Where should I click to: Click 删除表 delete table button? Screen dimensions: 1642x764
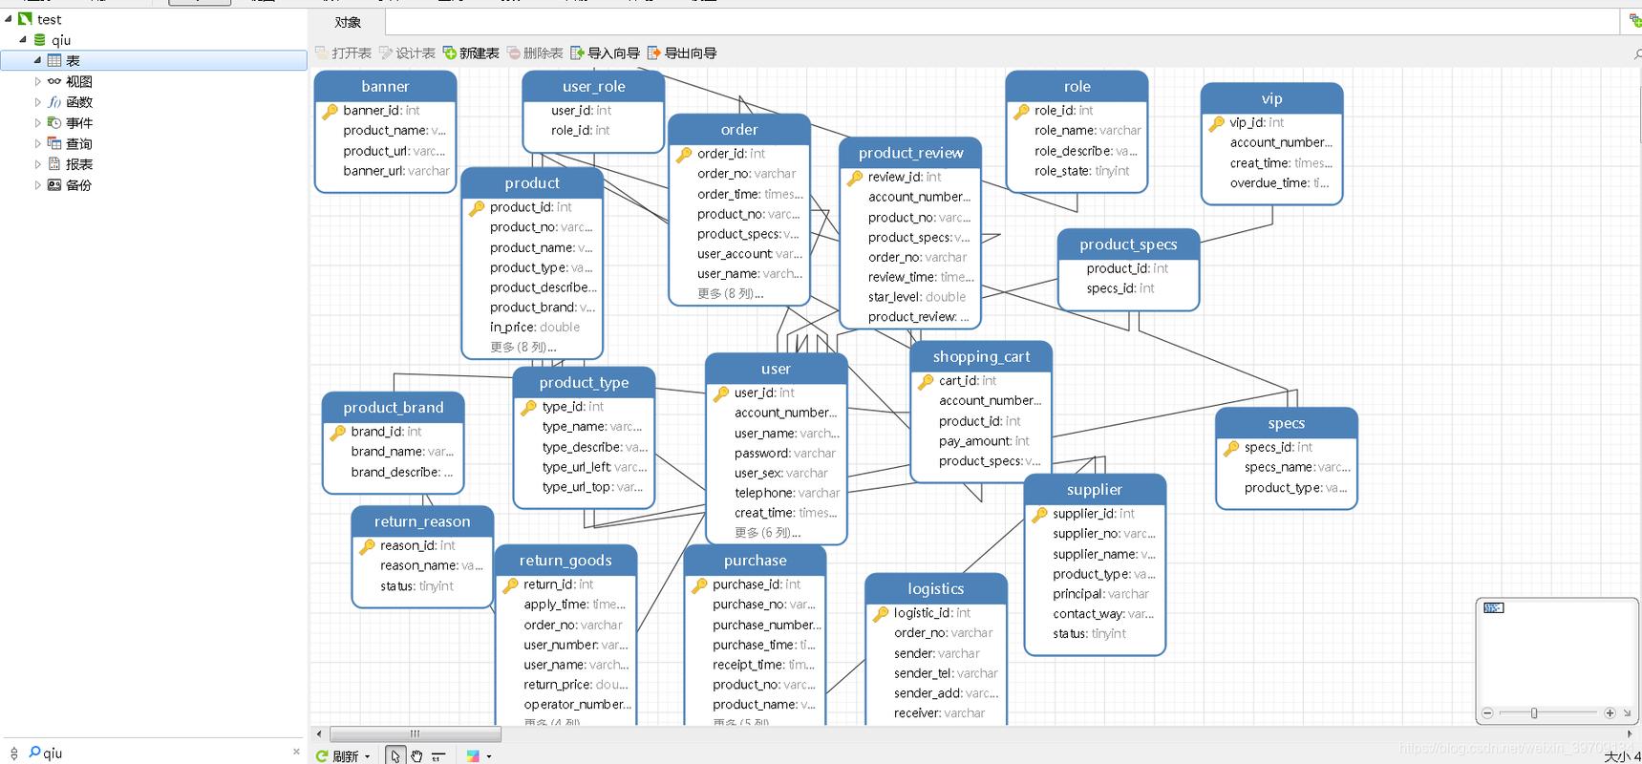tap(535, 53)
